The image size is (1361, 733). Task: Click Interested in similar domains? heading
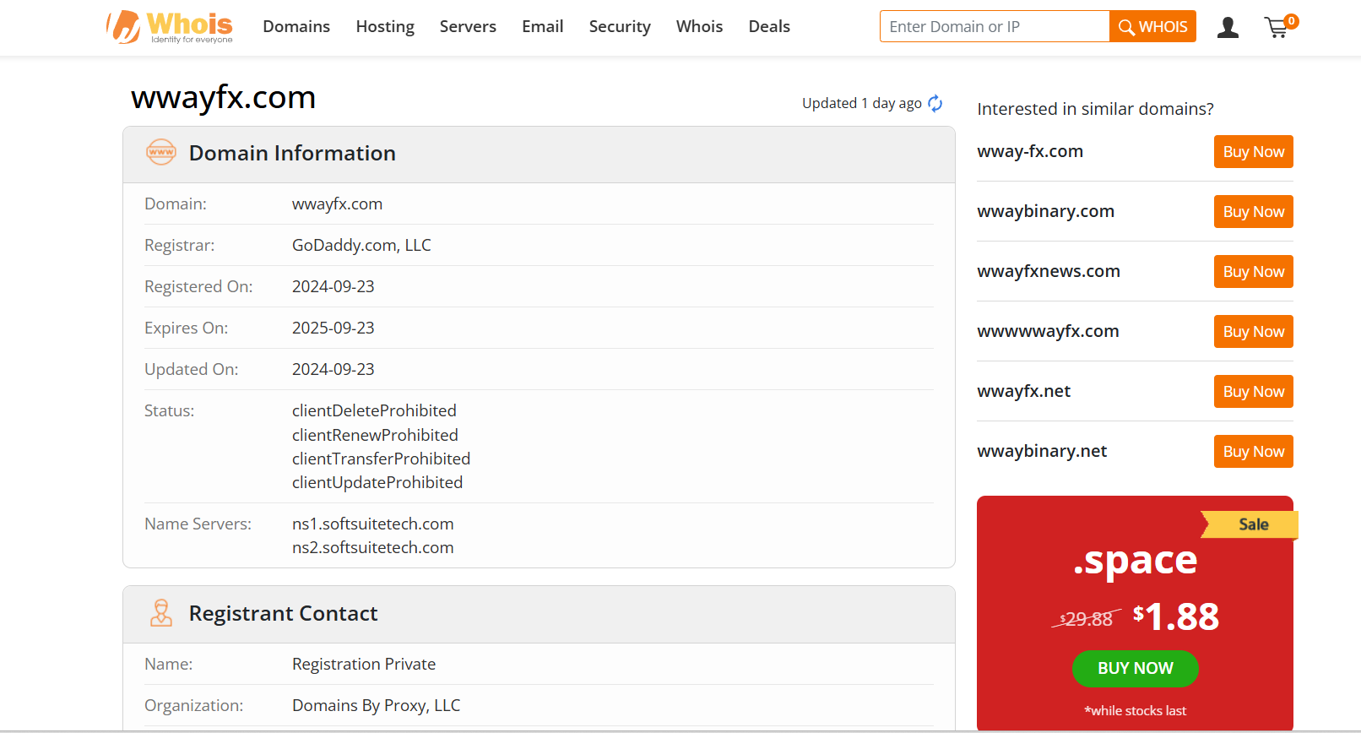pos(1095,109)
